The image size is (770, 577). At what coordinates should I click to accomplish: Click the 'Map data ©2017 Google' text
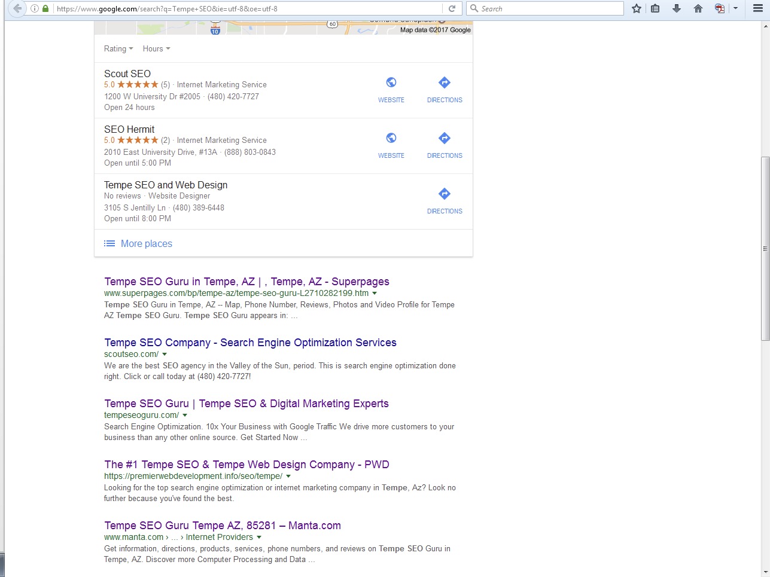(436, 30)
